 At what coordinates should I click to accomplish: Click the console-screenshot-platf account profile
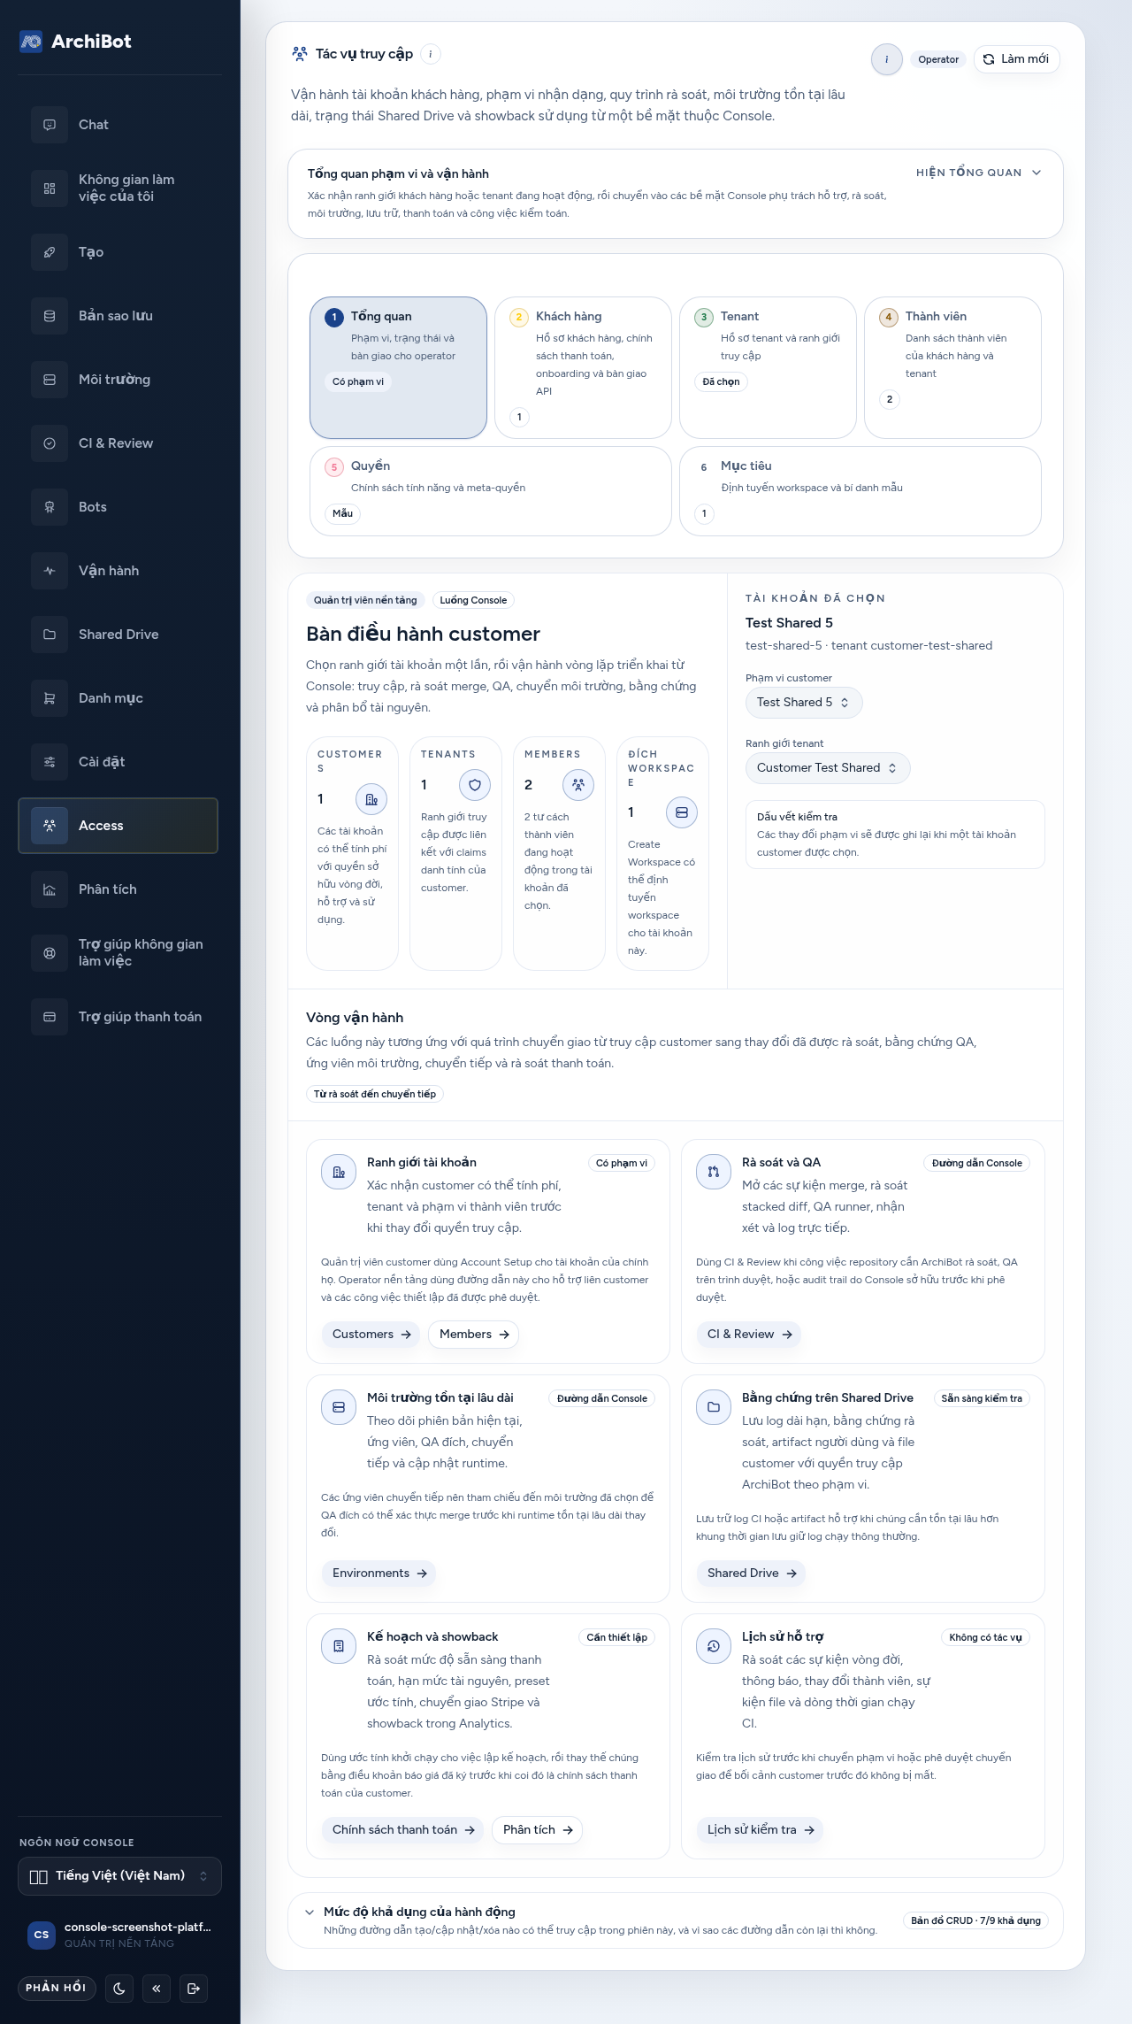click(x=119, y=1935)
